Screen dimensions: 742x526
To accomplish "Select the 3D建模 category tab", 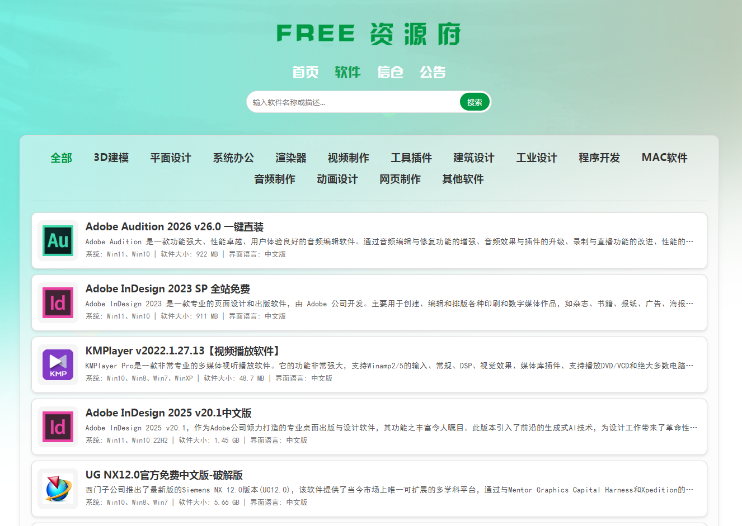I will pyautogui.click(x=111, y=158).
